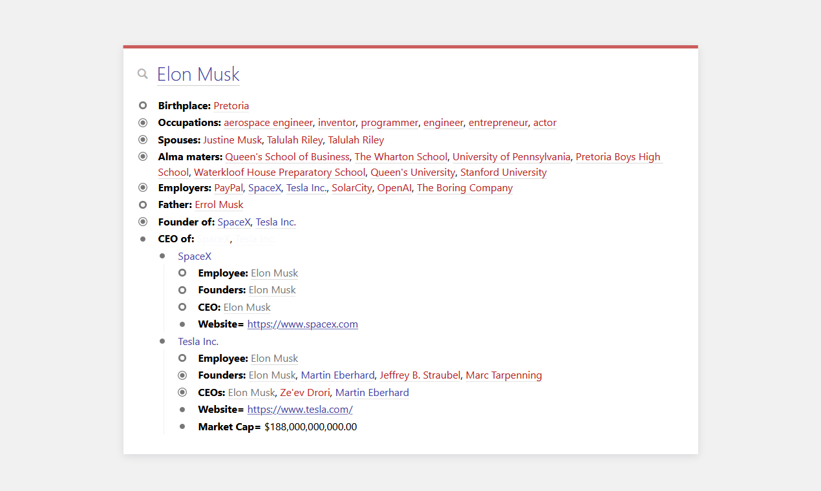This screenshot has height=491, width=821.
Task: Open the Queen's University link
Action: (x=412, y=172)
